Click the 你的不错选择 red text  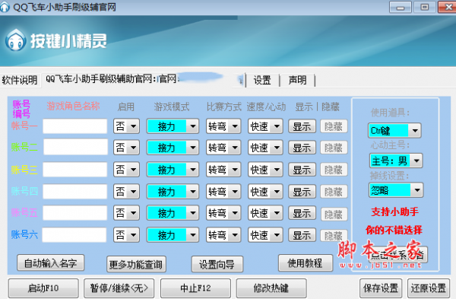[394, 230]
